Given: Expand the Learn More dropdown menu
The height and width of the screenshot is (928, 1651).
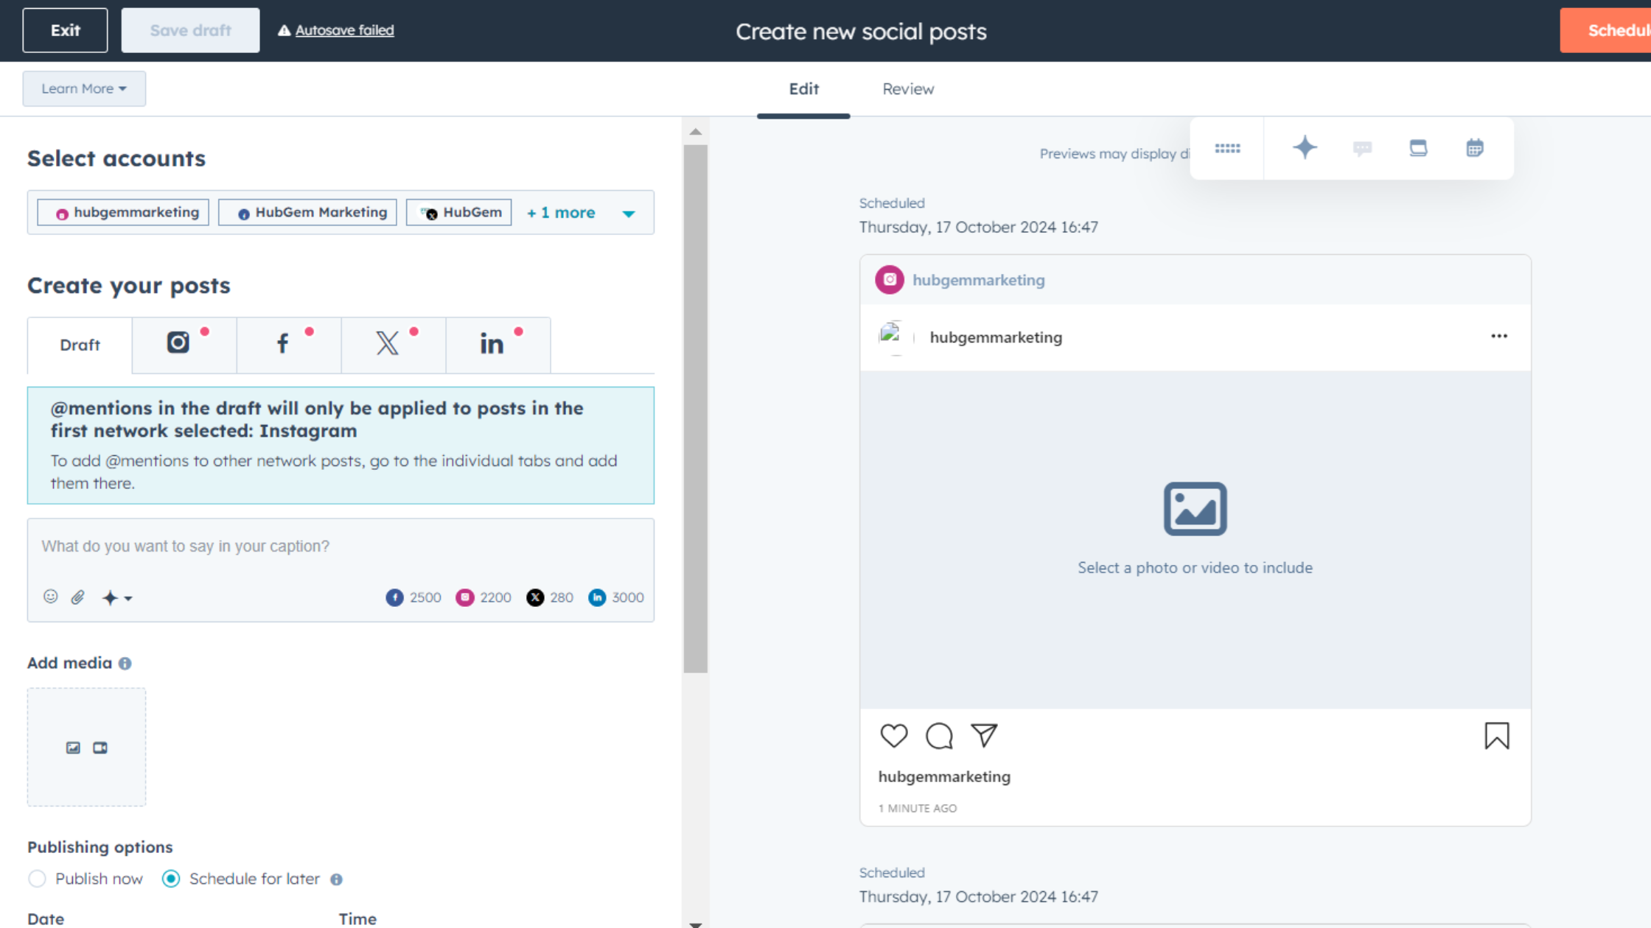Looking at the screenshot, I should (x=84, y=88).
